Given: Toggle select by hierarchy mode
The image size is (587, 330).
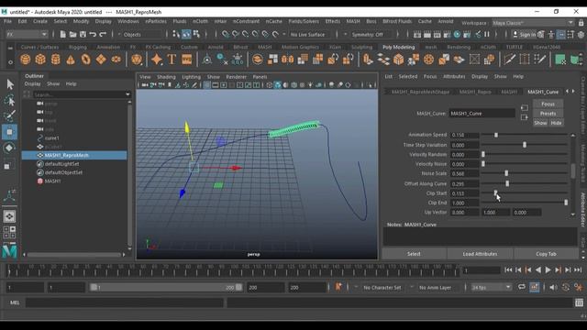Looking at the screenshot, I should [176, 35].
